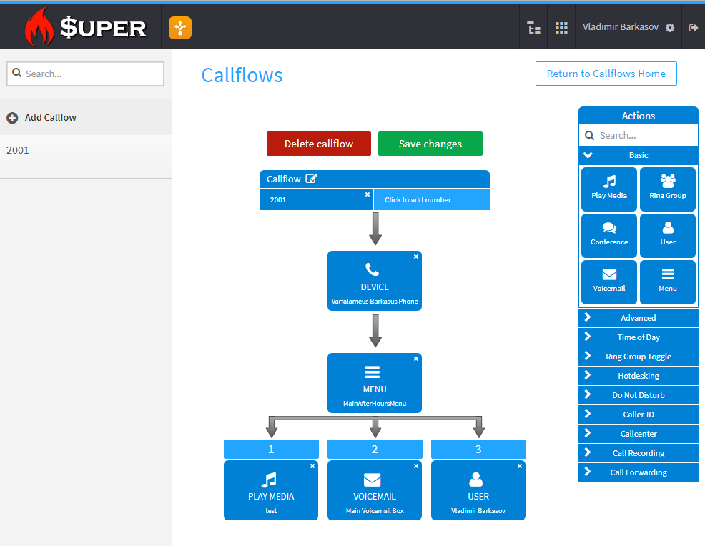Viewport: 705px width, 546px height.
Task: Expand the Call Recording category
Action: (638, 453)
